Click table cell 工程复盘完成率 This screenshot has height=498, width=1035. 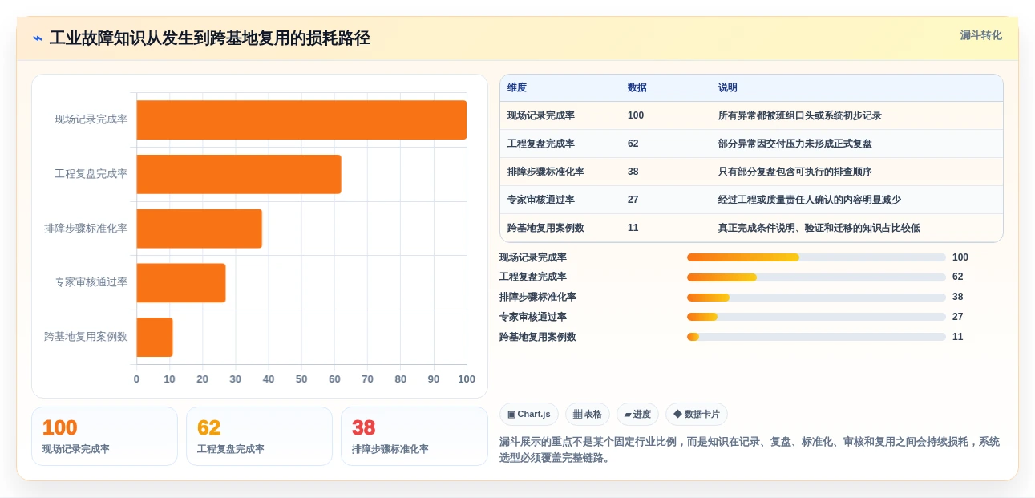coord(541,144)
